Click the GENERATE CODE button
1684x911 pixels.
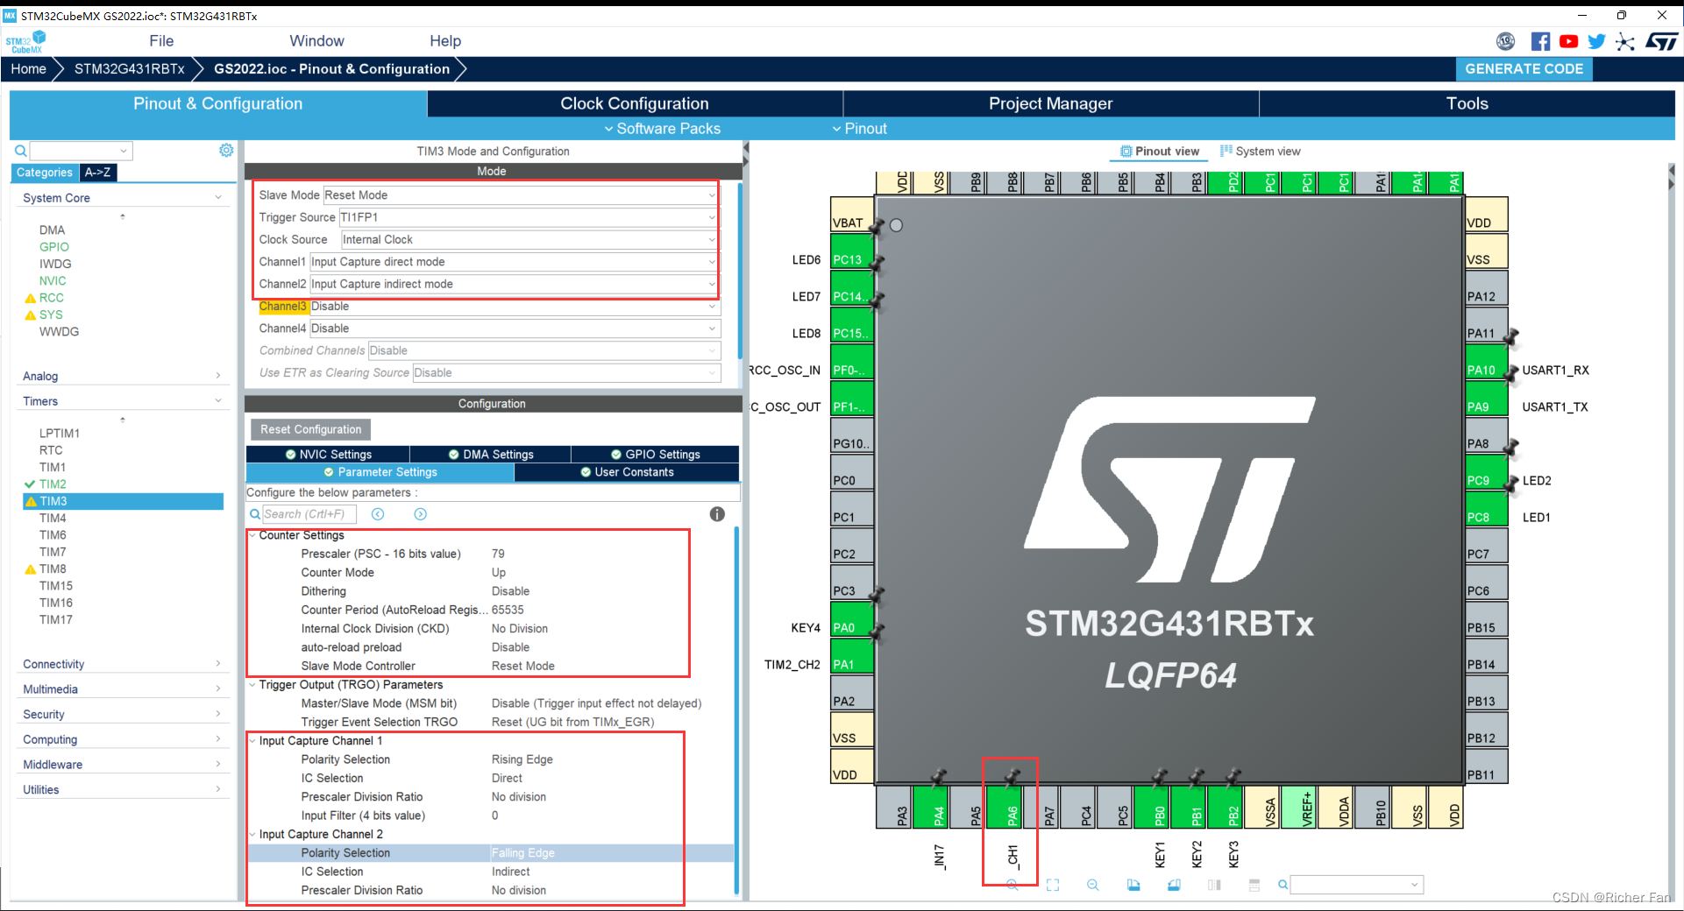coord(1524,69)
